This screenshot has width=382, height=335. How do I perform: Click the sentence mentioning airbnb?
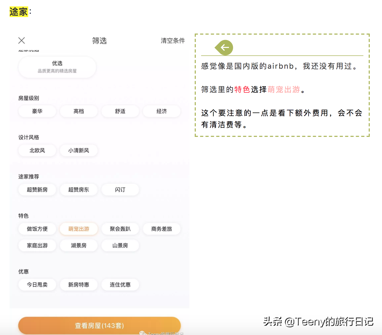279,66
